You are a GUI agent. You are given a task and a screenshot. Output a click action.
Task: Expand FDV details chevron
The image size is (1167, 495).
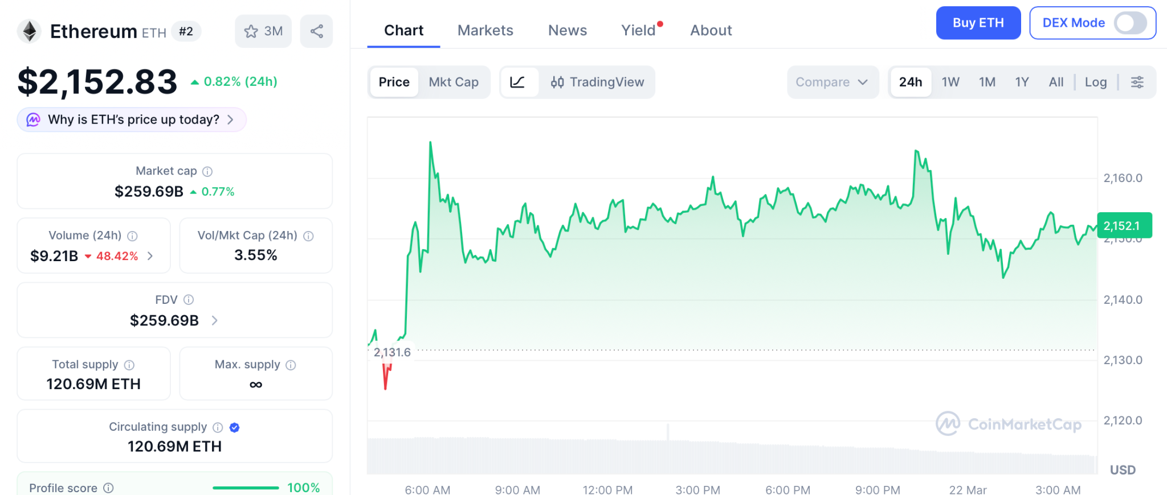pyautogui.click(x=215, y=320)
